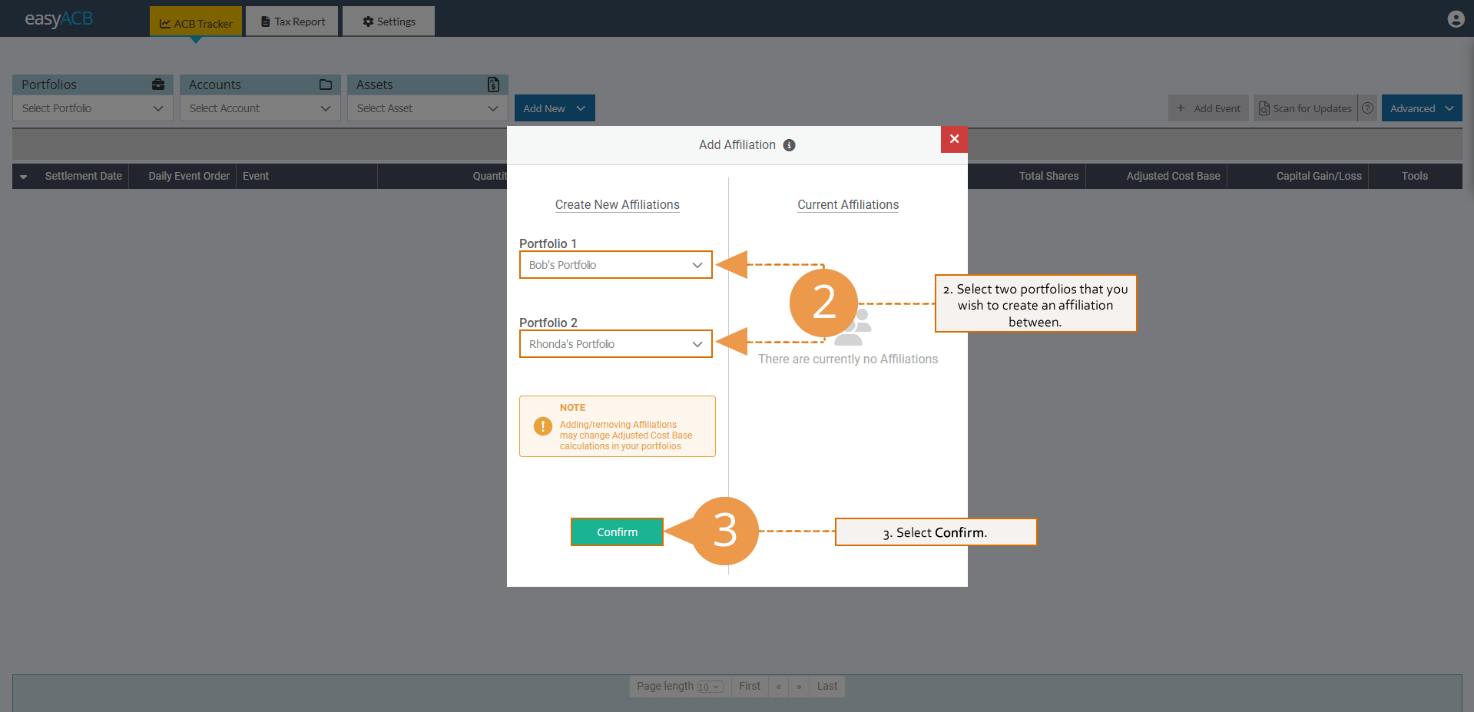This screenshot has height=712, width=1474.
Task: Close the Add Affiliation dialog
Action: point(953,139)
